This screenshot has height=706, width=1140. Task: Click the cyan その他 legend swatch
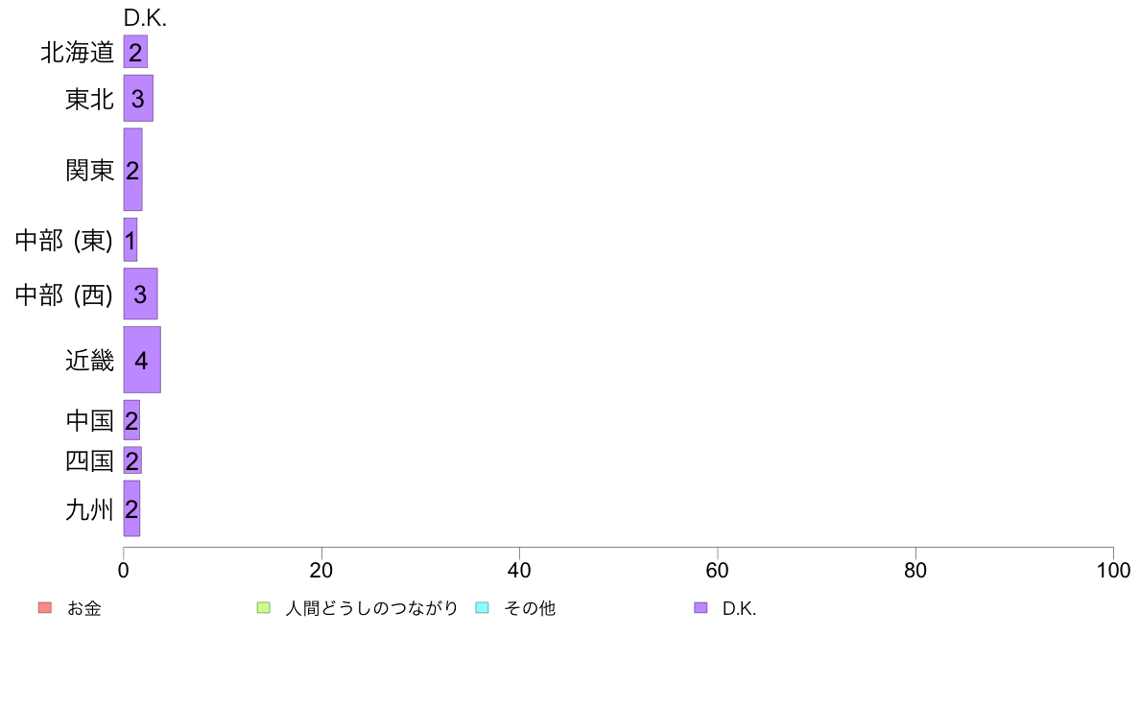(482, 608)
